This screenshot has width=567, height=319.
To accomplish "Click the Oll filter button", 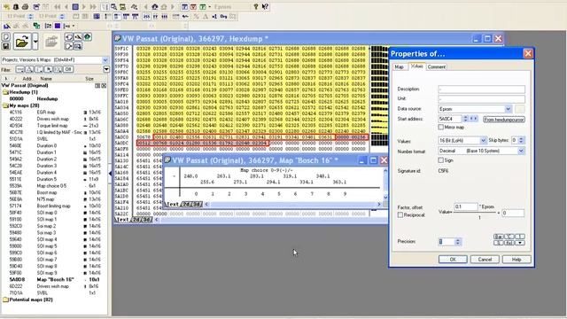I will [68, 69].
